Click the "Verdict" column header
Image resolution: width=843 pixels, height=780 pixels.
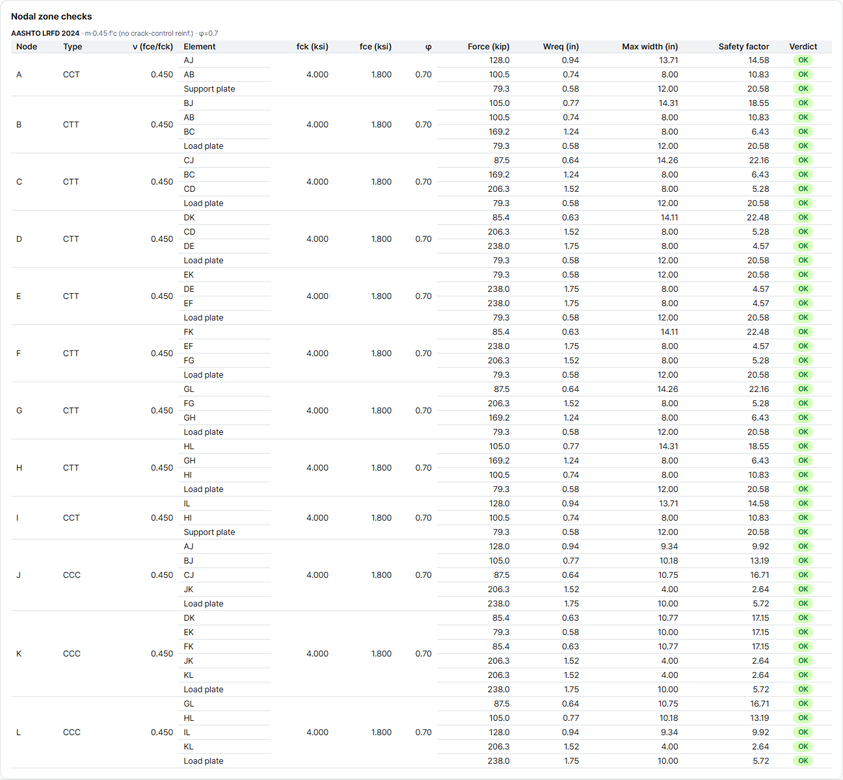803,47
